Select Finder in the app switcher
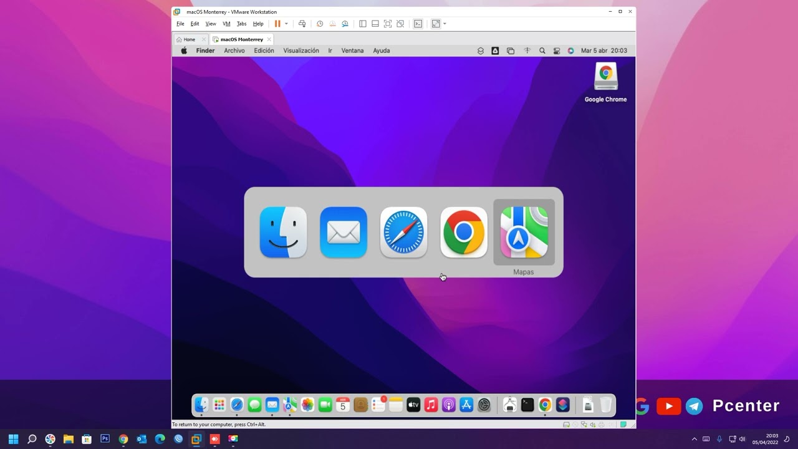 click(x=283, y=232)
